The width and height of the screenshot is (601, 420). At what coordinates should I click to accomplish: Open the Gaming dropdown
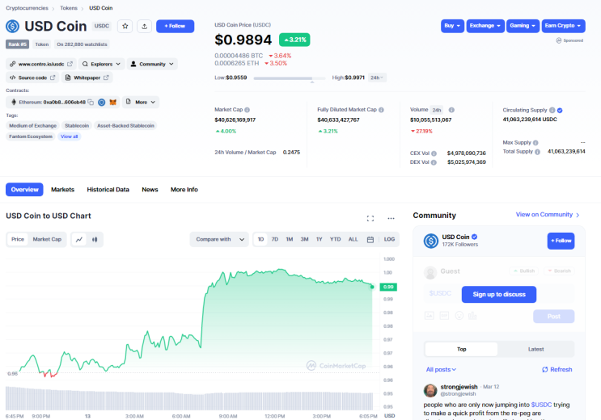tap(523, 26)
